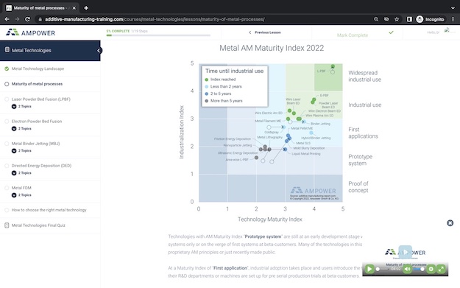Click the How to choose lesson status circle
Screen dimensions: 460x288
[x=7, y=210]
